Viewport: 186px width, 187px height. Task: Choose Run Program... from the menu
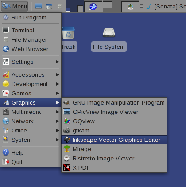pos(31,18)
